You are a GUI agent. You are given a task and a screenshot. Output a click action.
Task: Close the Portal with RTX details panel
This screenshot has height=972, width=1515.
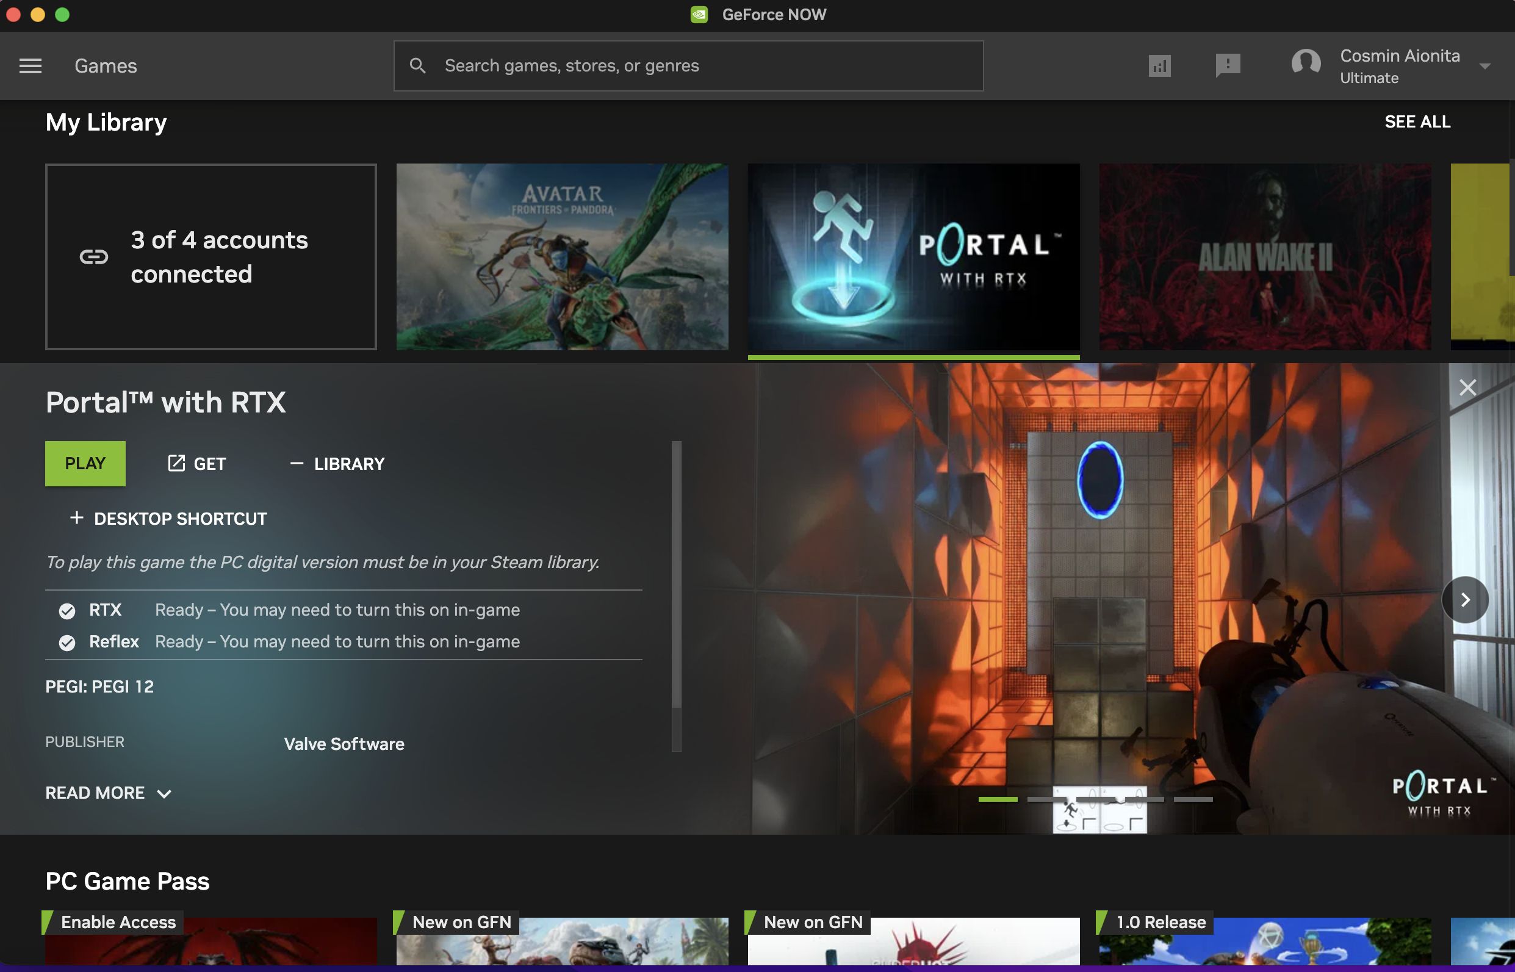[1467, 387]
